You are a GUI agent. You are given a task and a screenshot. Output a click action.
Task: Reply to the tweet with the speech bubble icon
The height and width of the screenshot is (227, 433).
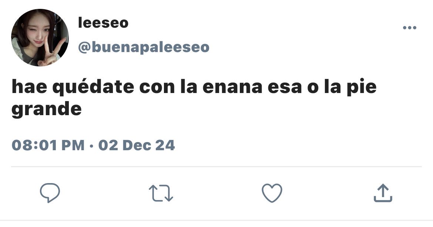(50, 193)
